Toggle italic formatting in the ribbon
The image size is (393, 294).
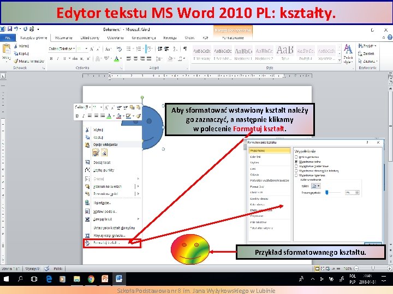coord(58,58)
